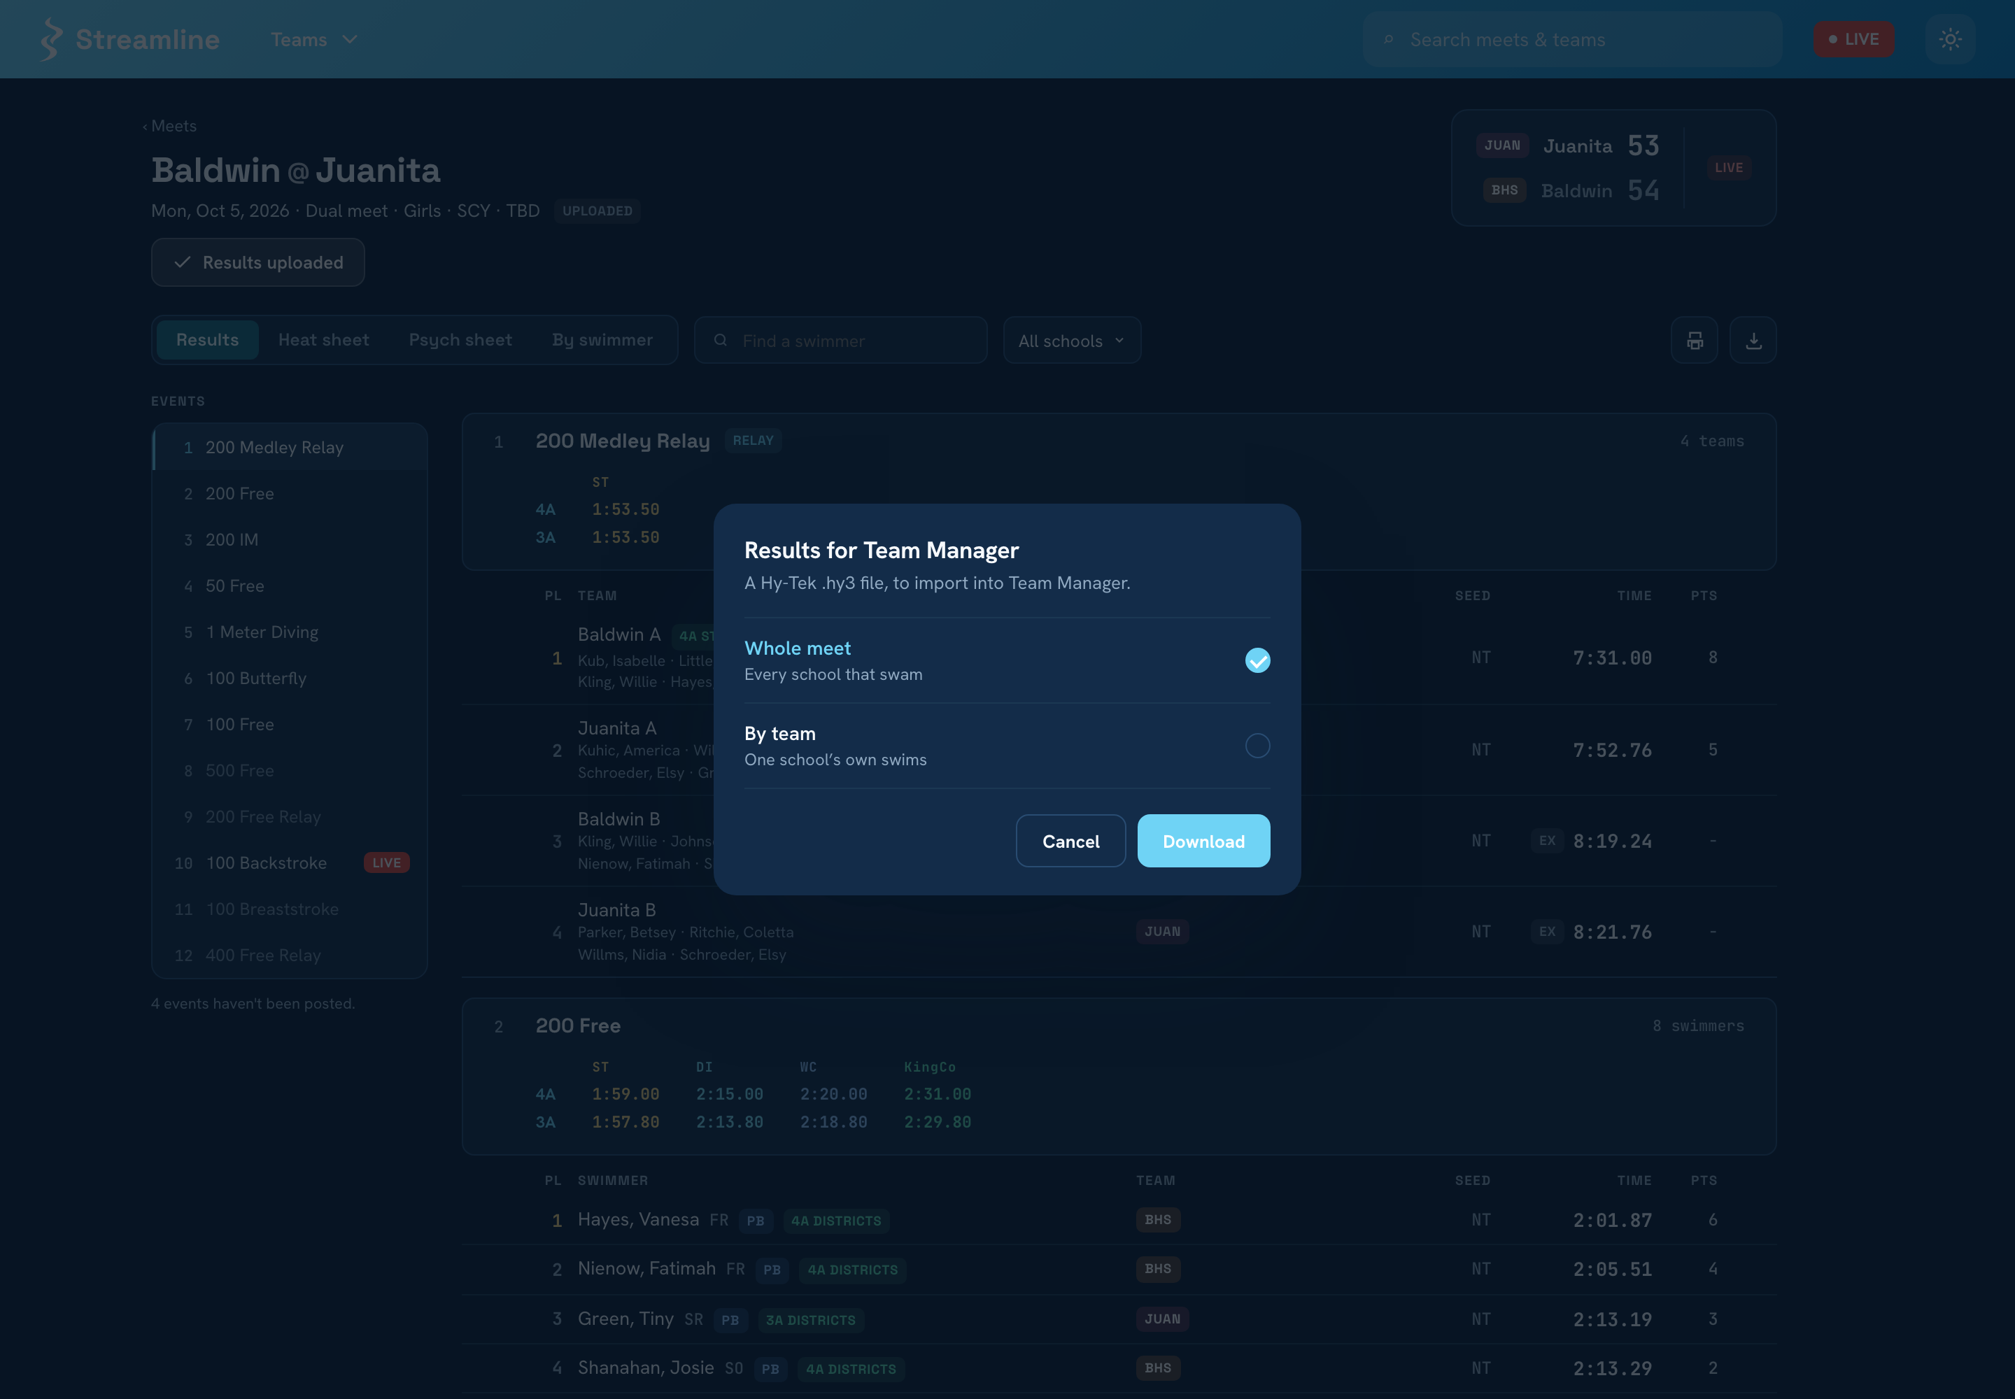This screenshot has height=1399, width=2015.
Task: Switch to the Results tab
Action: 207,339
